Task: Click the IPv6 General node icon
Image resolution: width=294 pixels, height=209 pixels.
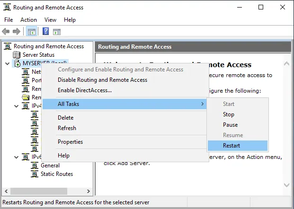Action: pyautogui.click(x=35, y=165)
